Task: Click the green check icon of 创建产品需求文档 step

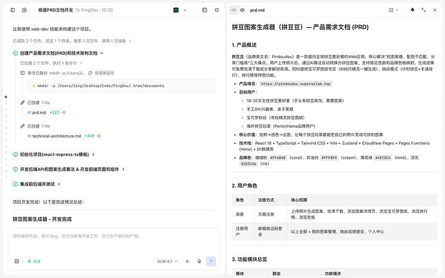Action: (15, 53)
